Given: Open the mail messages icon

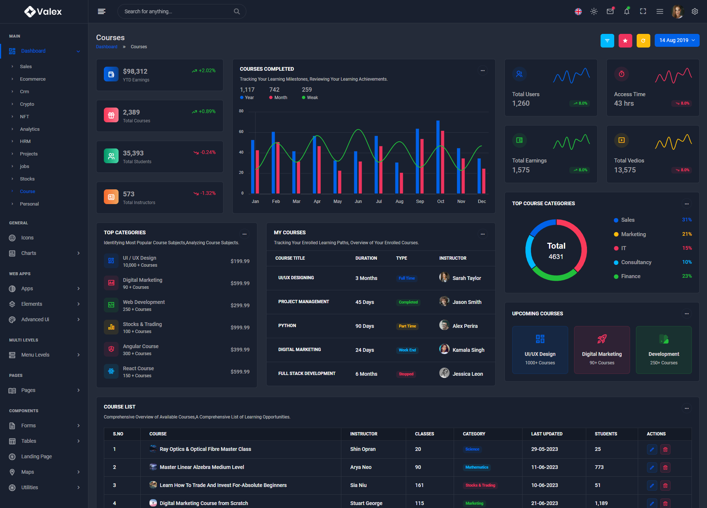Looking at the screenshot, I should (x=610, y=11).
